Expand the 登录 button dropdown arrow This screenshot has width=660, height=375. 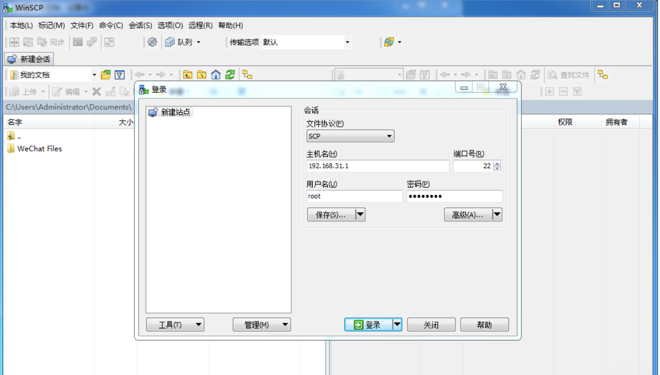[397, 325]
